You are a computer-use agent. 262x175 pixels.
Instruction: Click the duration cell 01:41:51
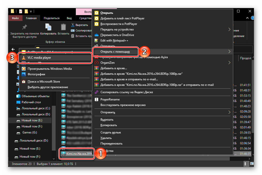point(245,85)
